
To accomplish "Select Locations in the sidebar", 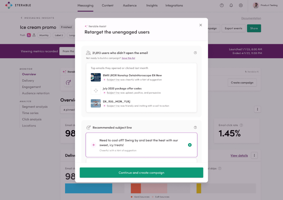I will pyautogui.click(x=29, y=125).
